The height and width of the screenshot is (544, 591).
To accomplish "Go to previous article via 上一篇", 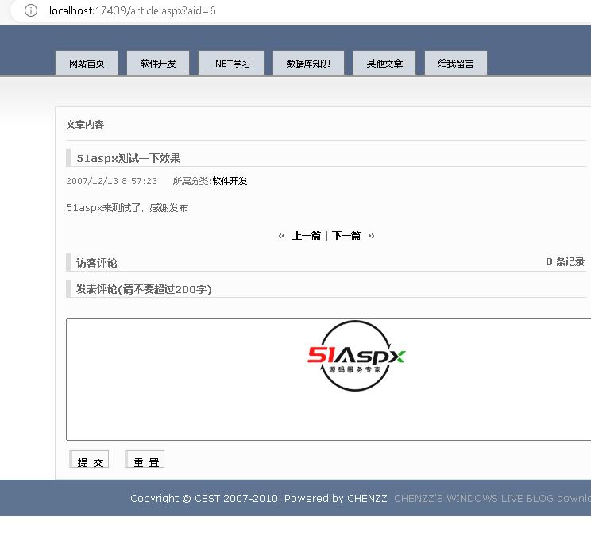I will 306,236.
